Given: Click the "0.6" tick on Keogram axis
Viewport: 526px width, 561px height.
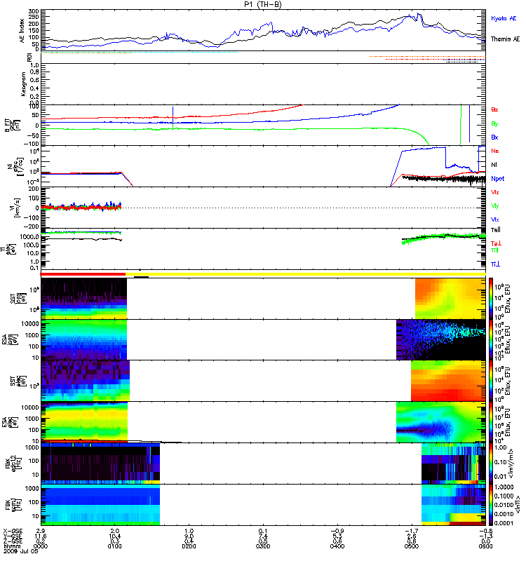Looking at the screenshot, I should (x=34, y=80).
